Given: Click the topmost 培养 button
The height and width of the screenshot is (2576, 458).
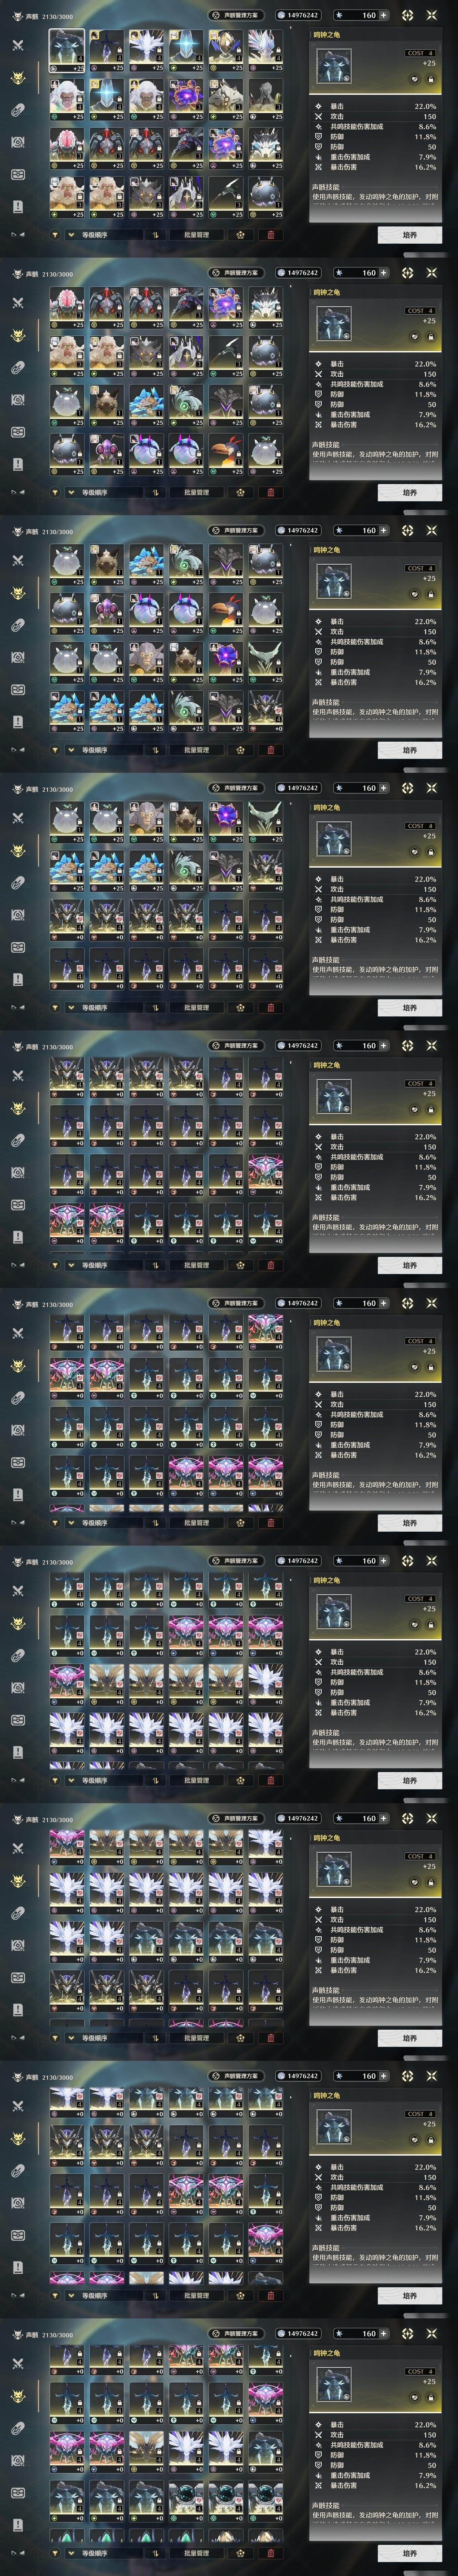Looking at the screenshot, I should coord(410,235).
